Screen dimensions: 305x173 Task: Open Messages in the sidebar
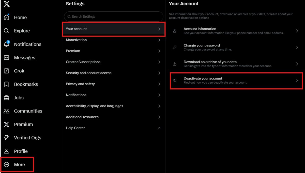[x=25, y=58]
